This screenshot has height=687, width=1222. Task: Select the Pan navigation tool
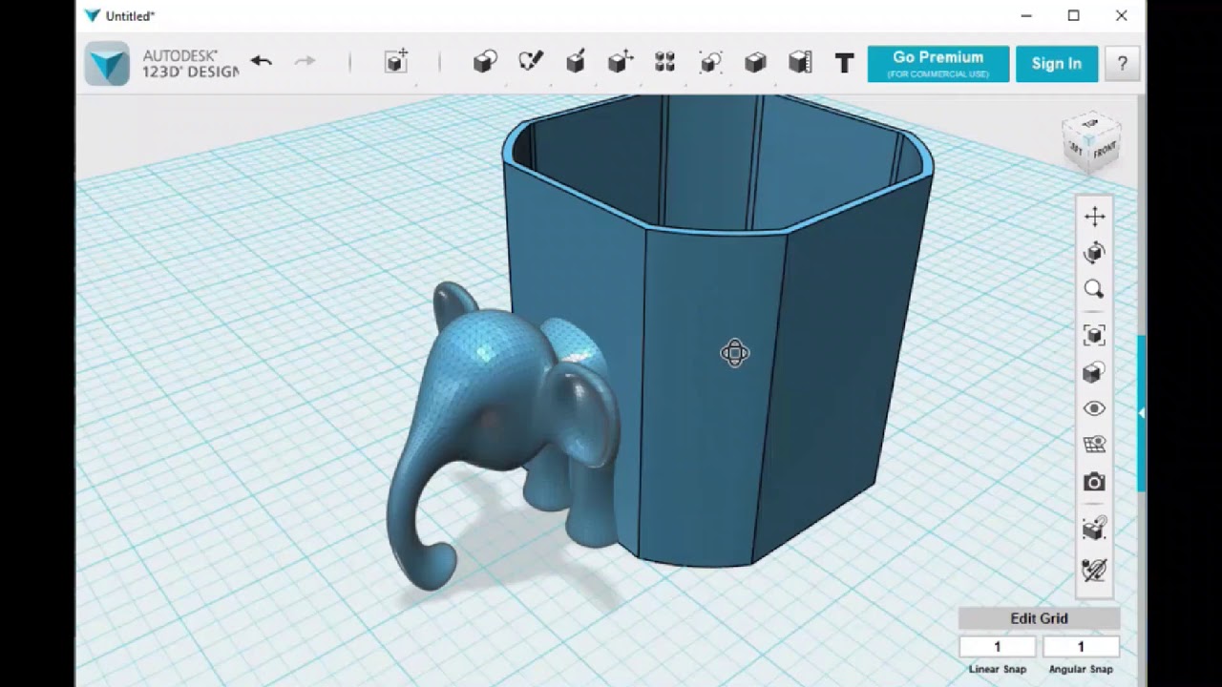tap(1094, 217)
